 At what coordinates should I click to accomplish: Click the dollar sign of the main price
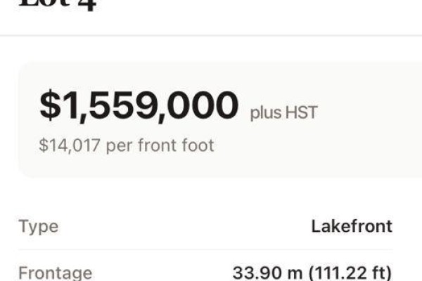point(51,105)
